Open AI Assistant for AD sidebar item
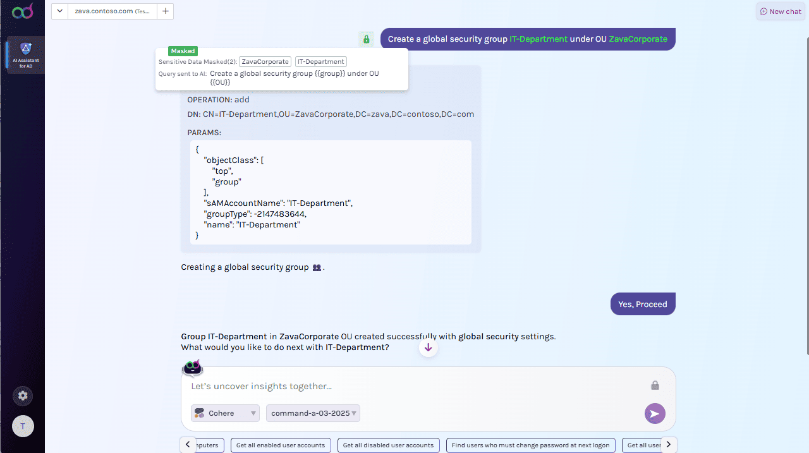Screen dimensions: 809x453 [x=26, y=55]
